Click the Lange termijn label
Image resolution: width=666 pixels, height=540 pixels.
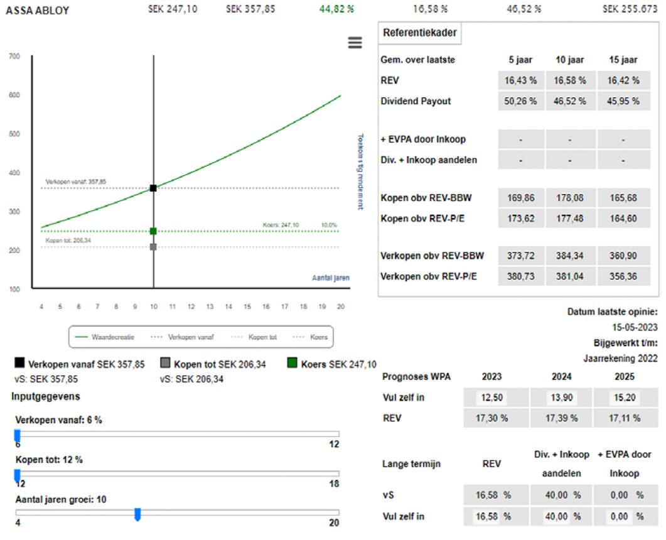click(411, 464)
